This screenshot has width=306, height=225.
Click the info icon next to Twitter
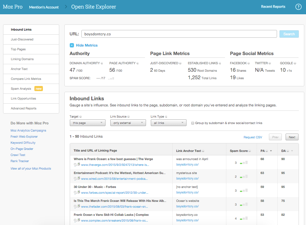tap(270, 63)
